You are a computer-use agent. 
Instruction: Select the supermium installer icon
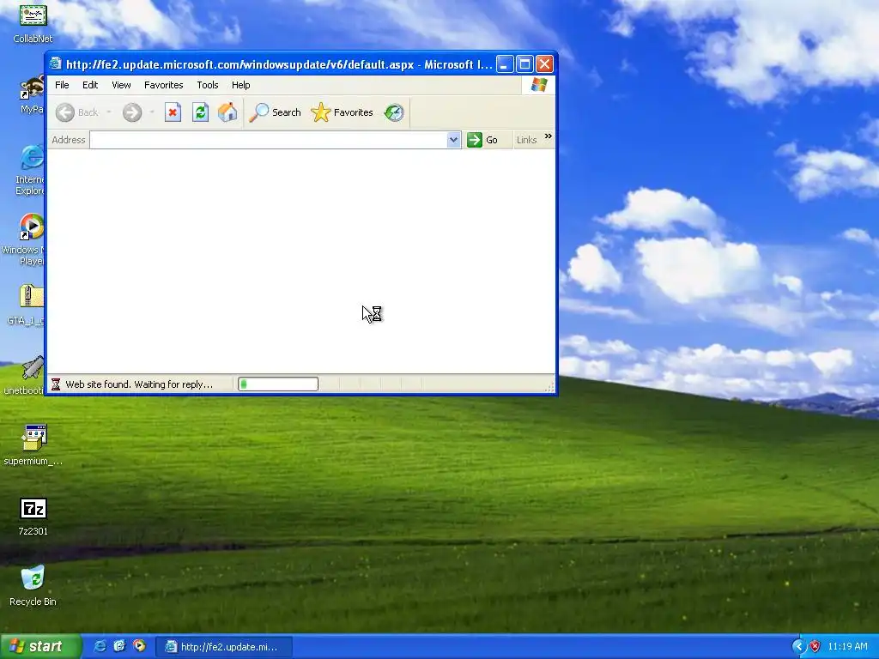pos(33,445)
